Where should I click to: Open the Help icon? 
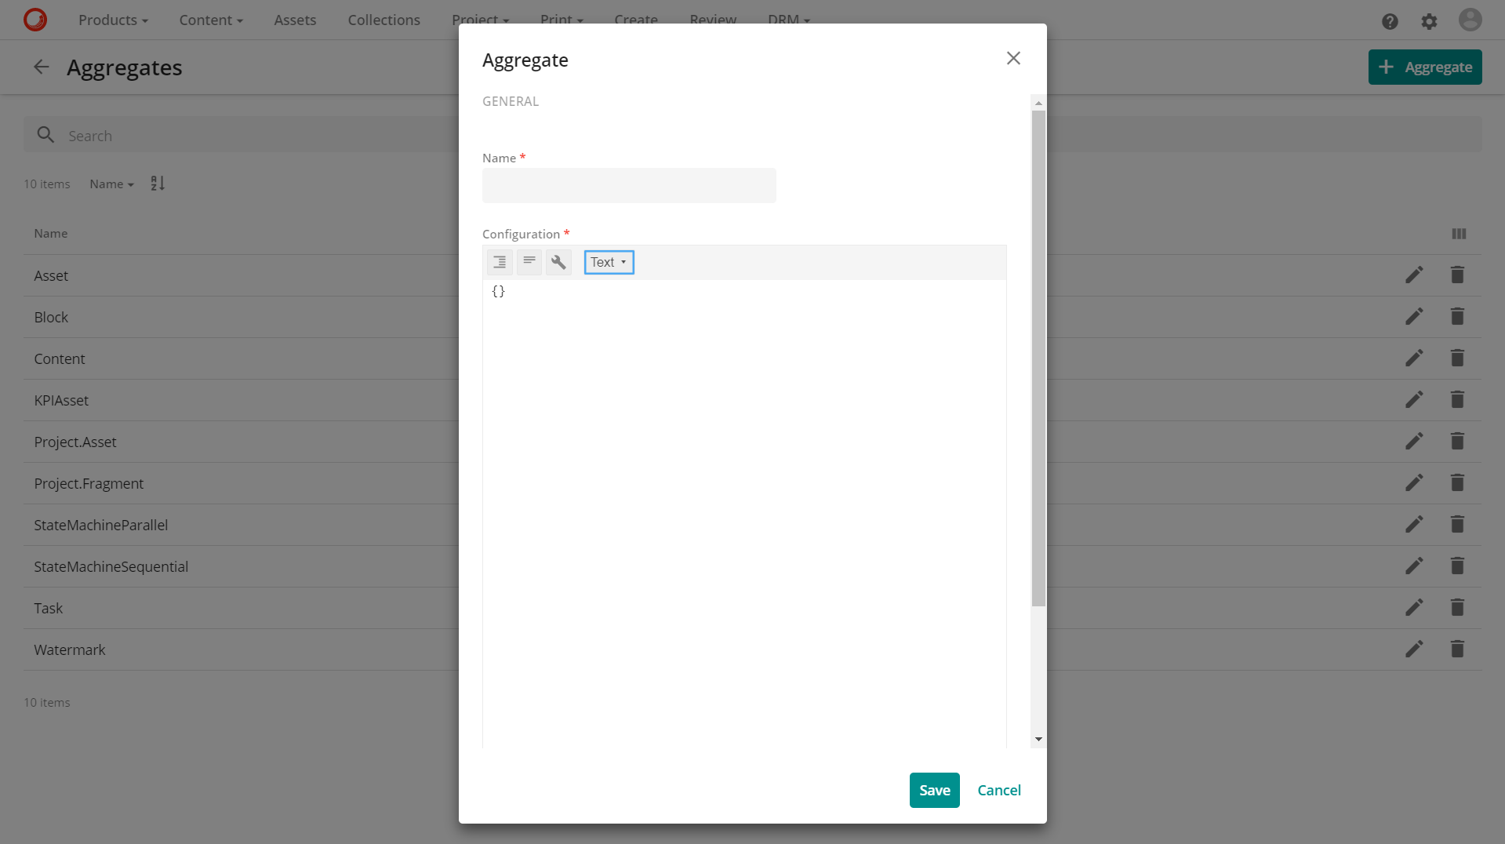pos(1390,21)
